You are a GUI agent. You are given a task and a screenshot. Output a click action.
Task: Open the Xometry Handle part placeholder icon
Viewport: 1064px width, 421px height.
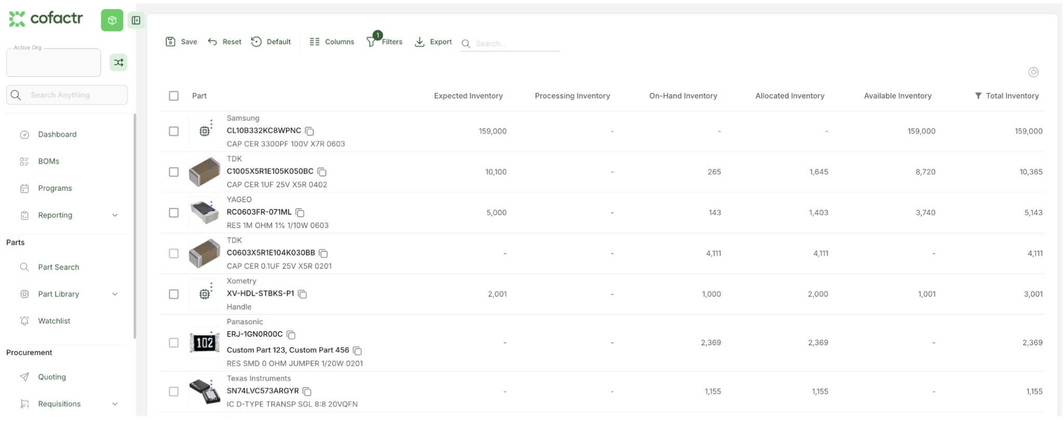pyautogui.click(x=205, y=294)
